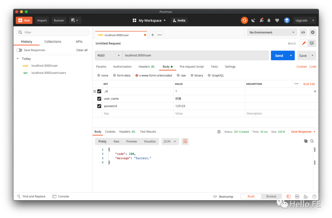This screenshot has width=332, height=218.
Task: Open column options ellipsis near Bulk Edit
Action: pos(296,84)
